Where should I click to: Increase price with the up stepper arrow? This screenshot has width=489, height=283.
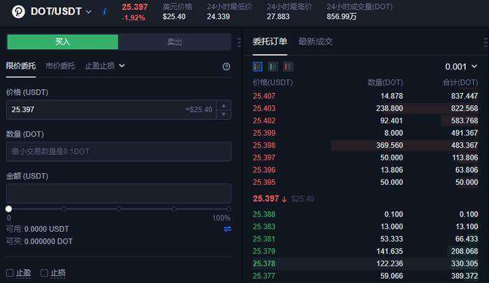tap(223, 106)
